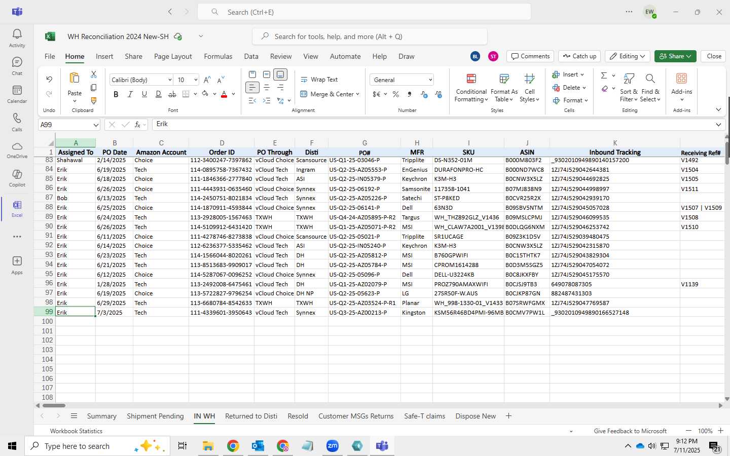Viewport: 730px width, 456px height.
Task: Toggle Wrap Text
Action: [319, 80]
